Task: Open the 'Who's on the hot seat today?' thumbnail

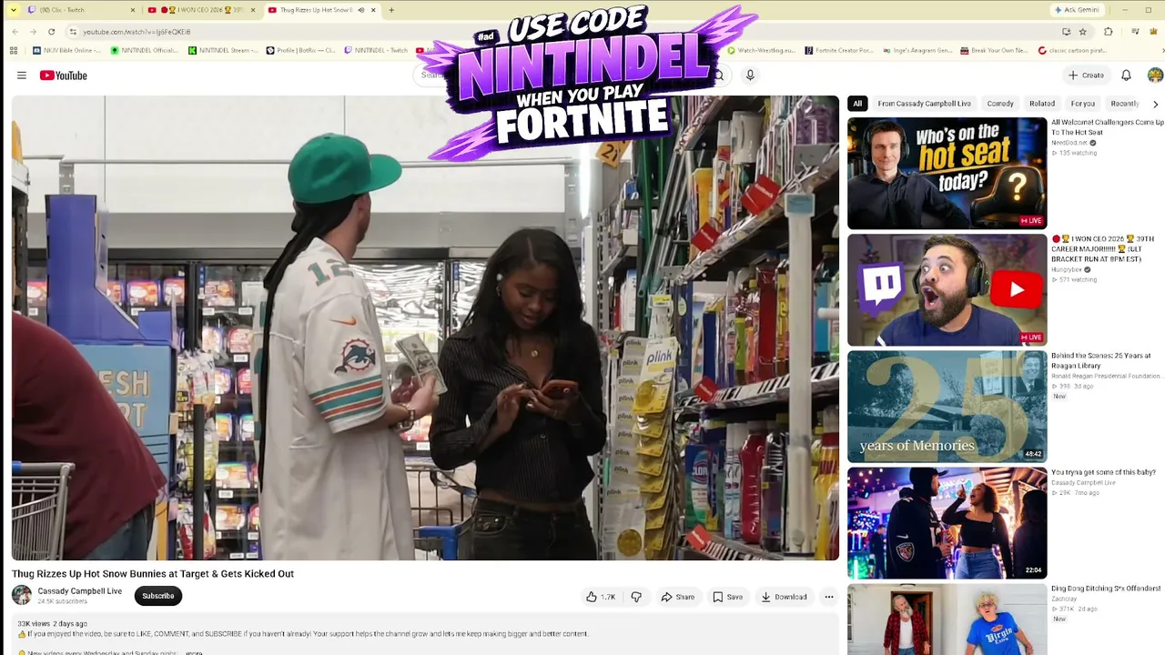Action: point(947,173)
